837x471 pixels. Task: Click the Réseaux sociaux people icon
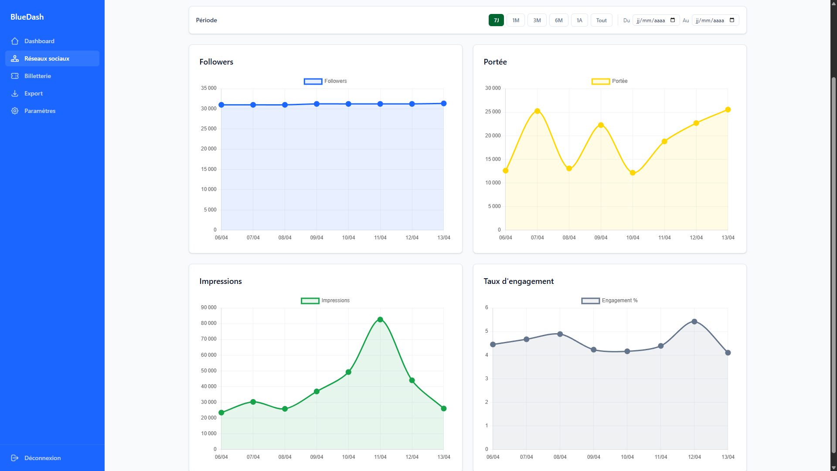[15, 58]
